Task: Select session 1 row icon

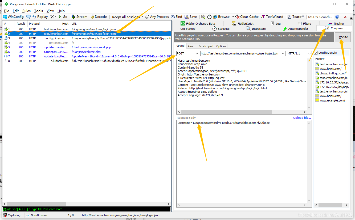Action: click(6, 29)
